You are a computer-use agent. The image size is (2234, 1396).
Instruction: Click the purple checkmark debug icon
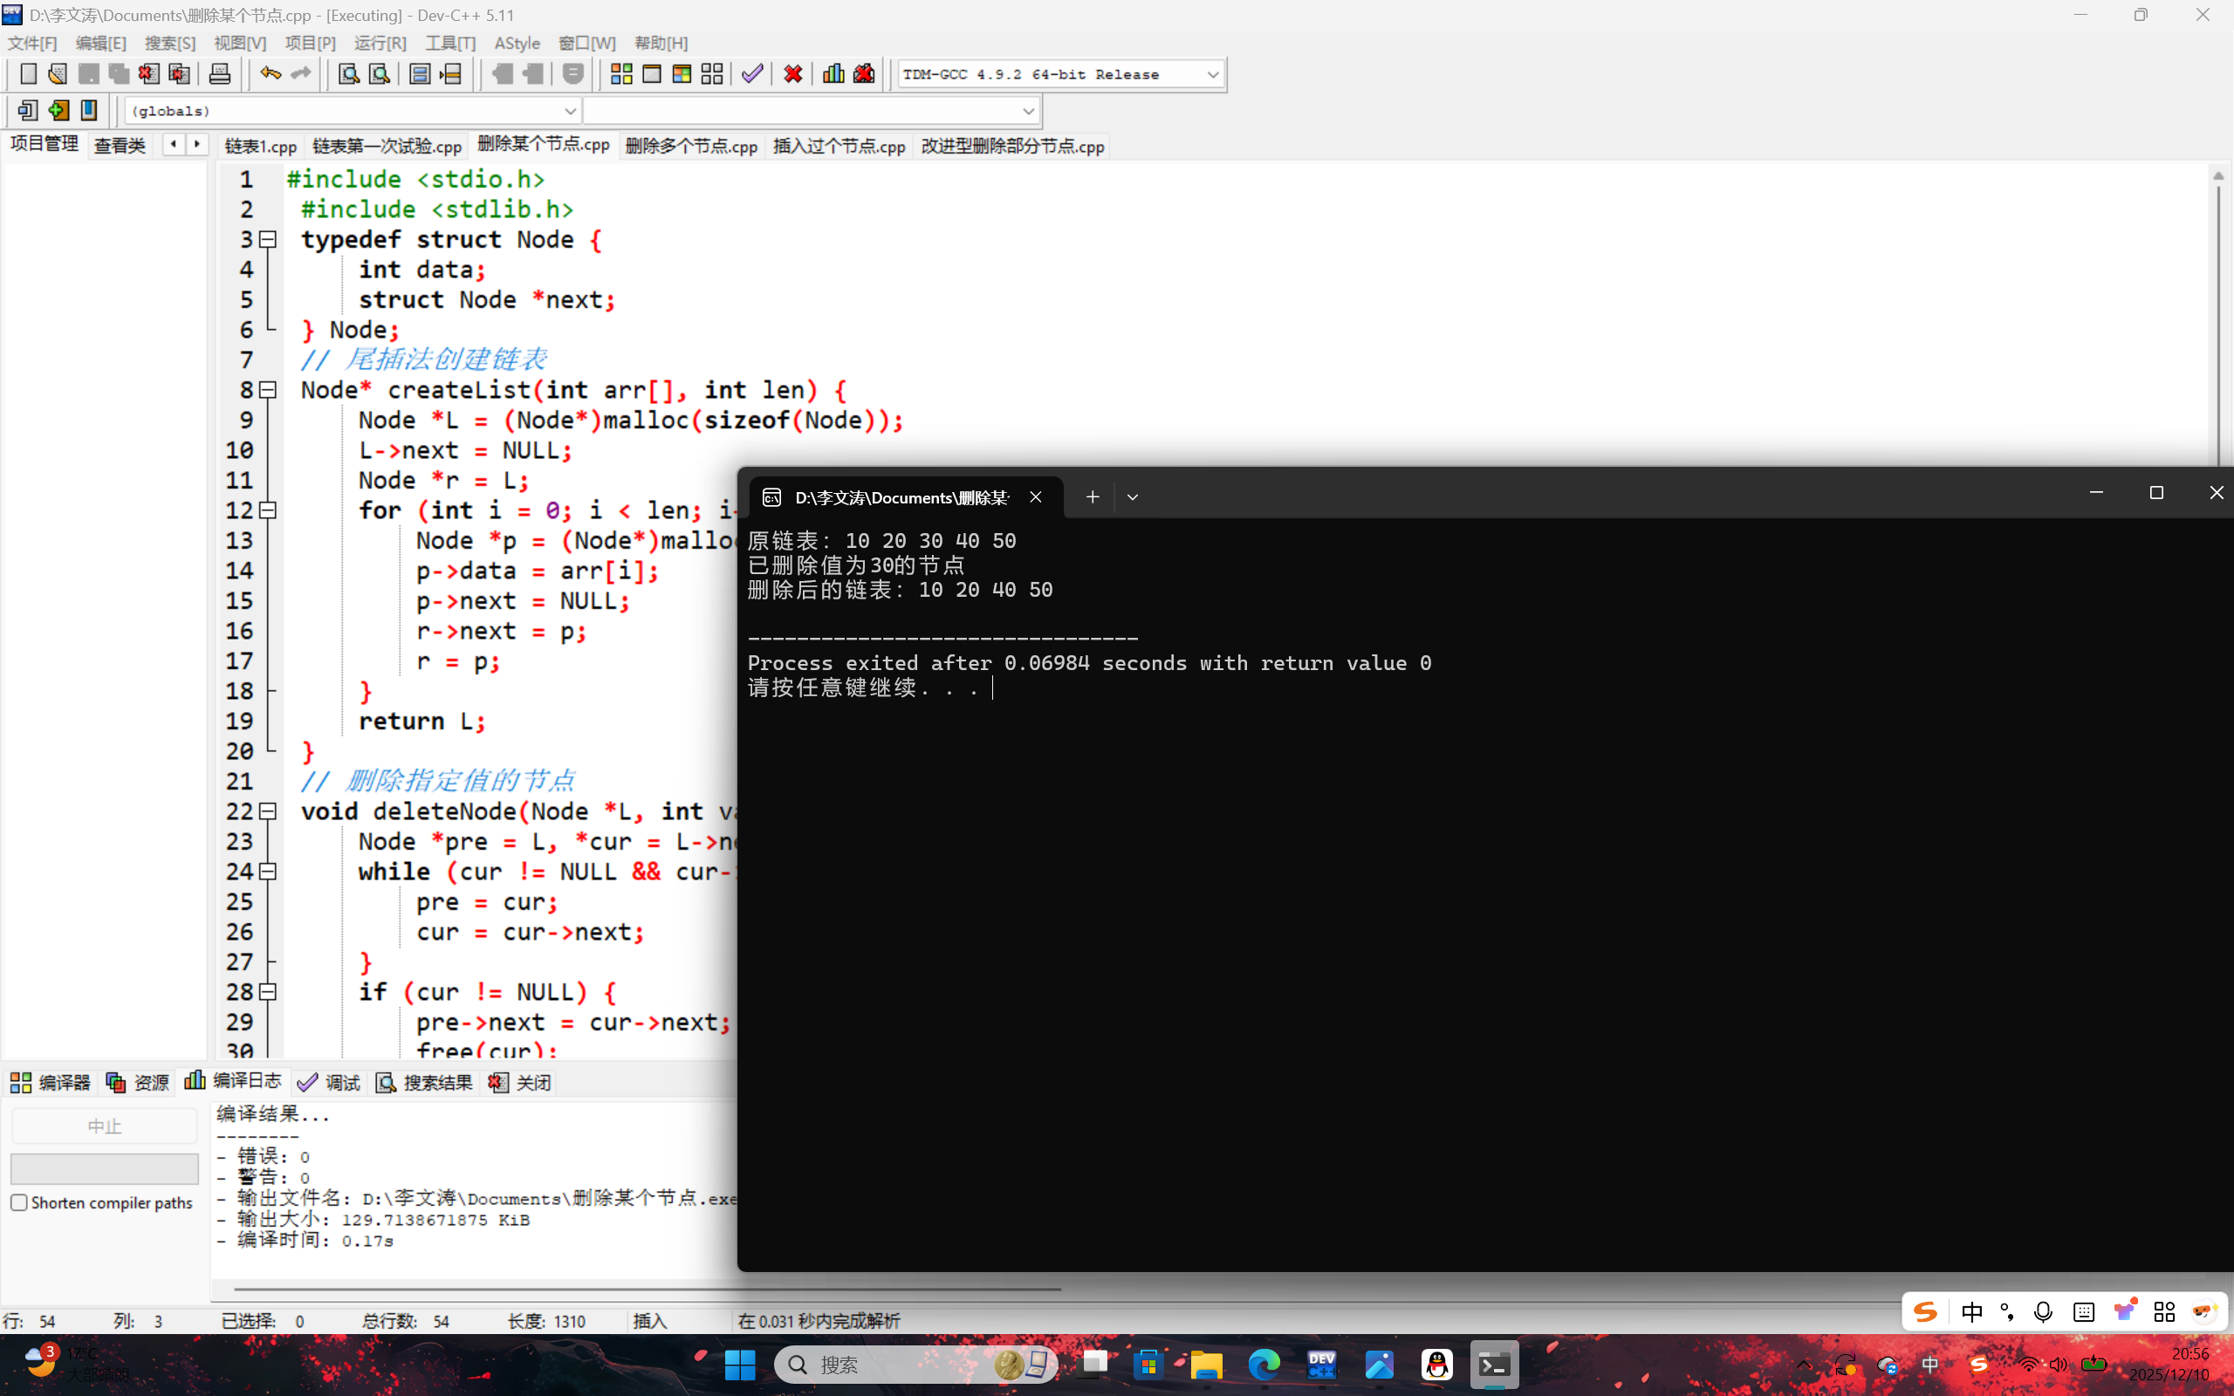pyautogui.click(x=752, y=74)
